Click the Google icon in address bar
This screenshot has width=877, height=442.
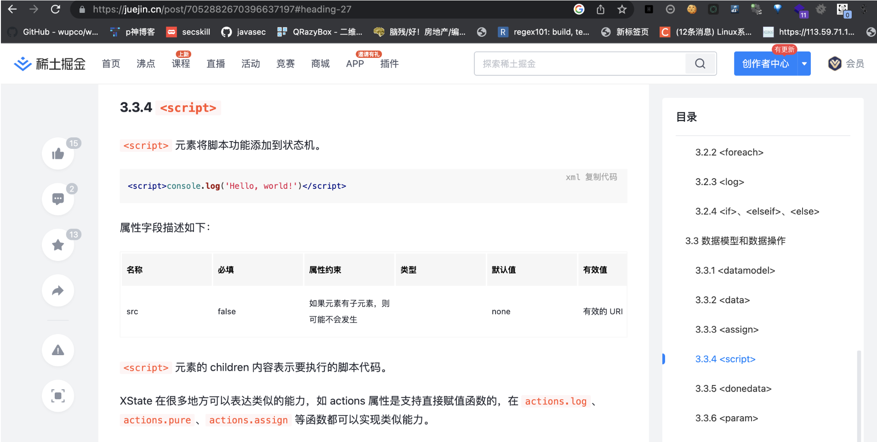pos(579,9)
